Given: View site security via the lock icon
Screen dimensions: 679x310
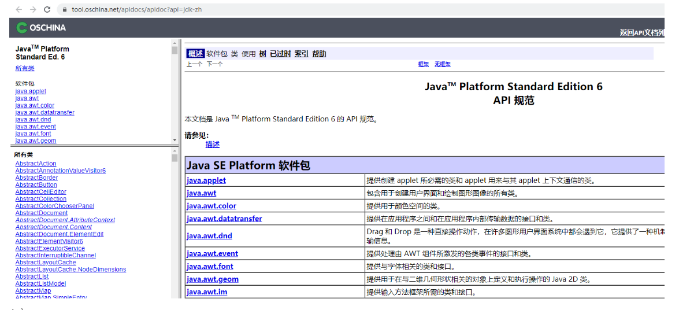Looking at the screenshot, I should [65, 9].
